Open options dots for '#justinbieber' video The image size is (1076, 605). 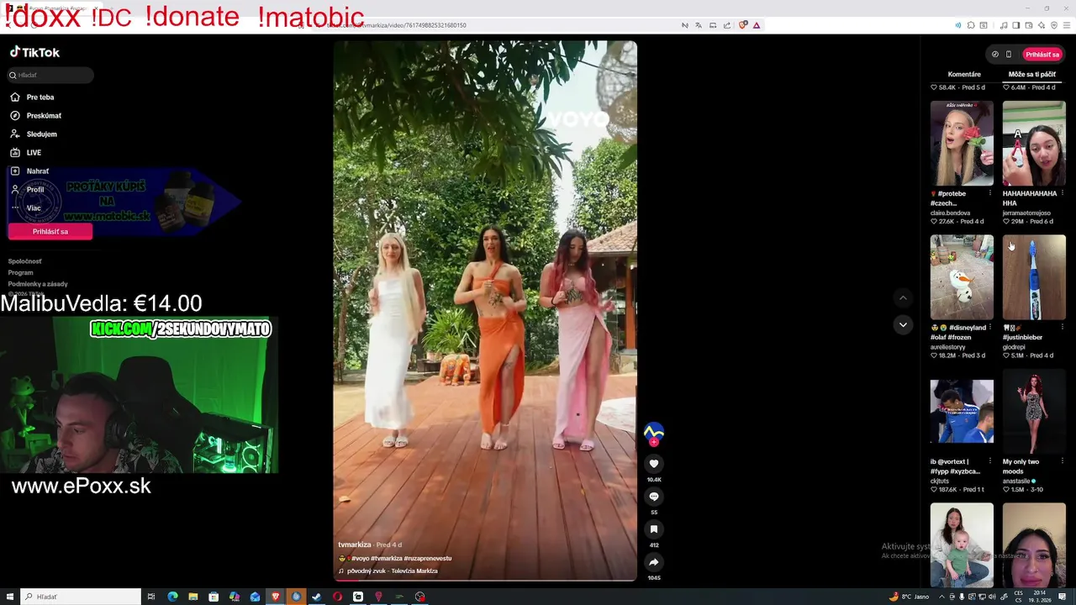(1063, 328)
